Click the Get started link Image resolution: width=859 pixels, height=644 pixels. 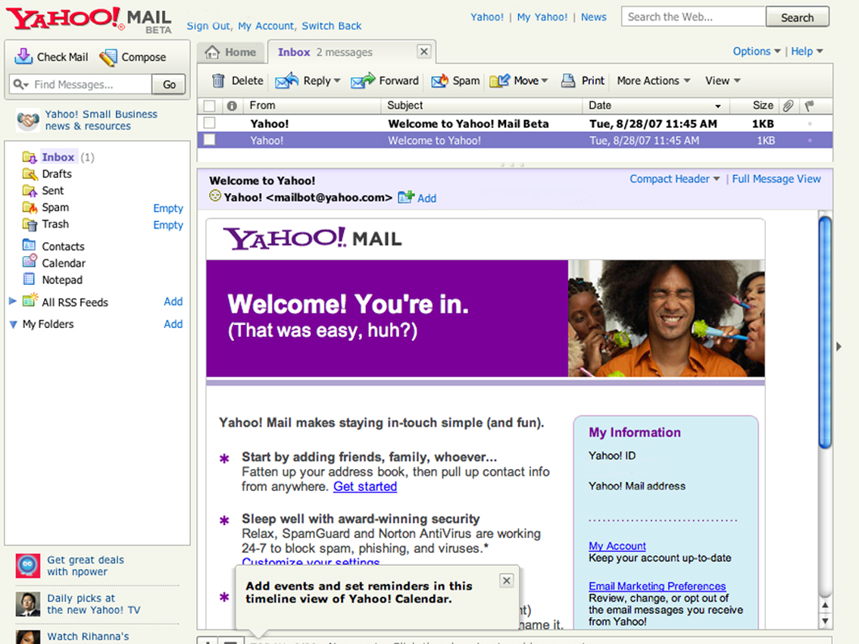[x=365, y=486]
